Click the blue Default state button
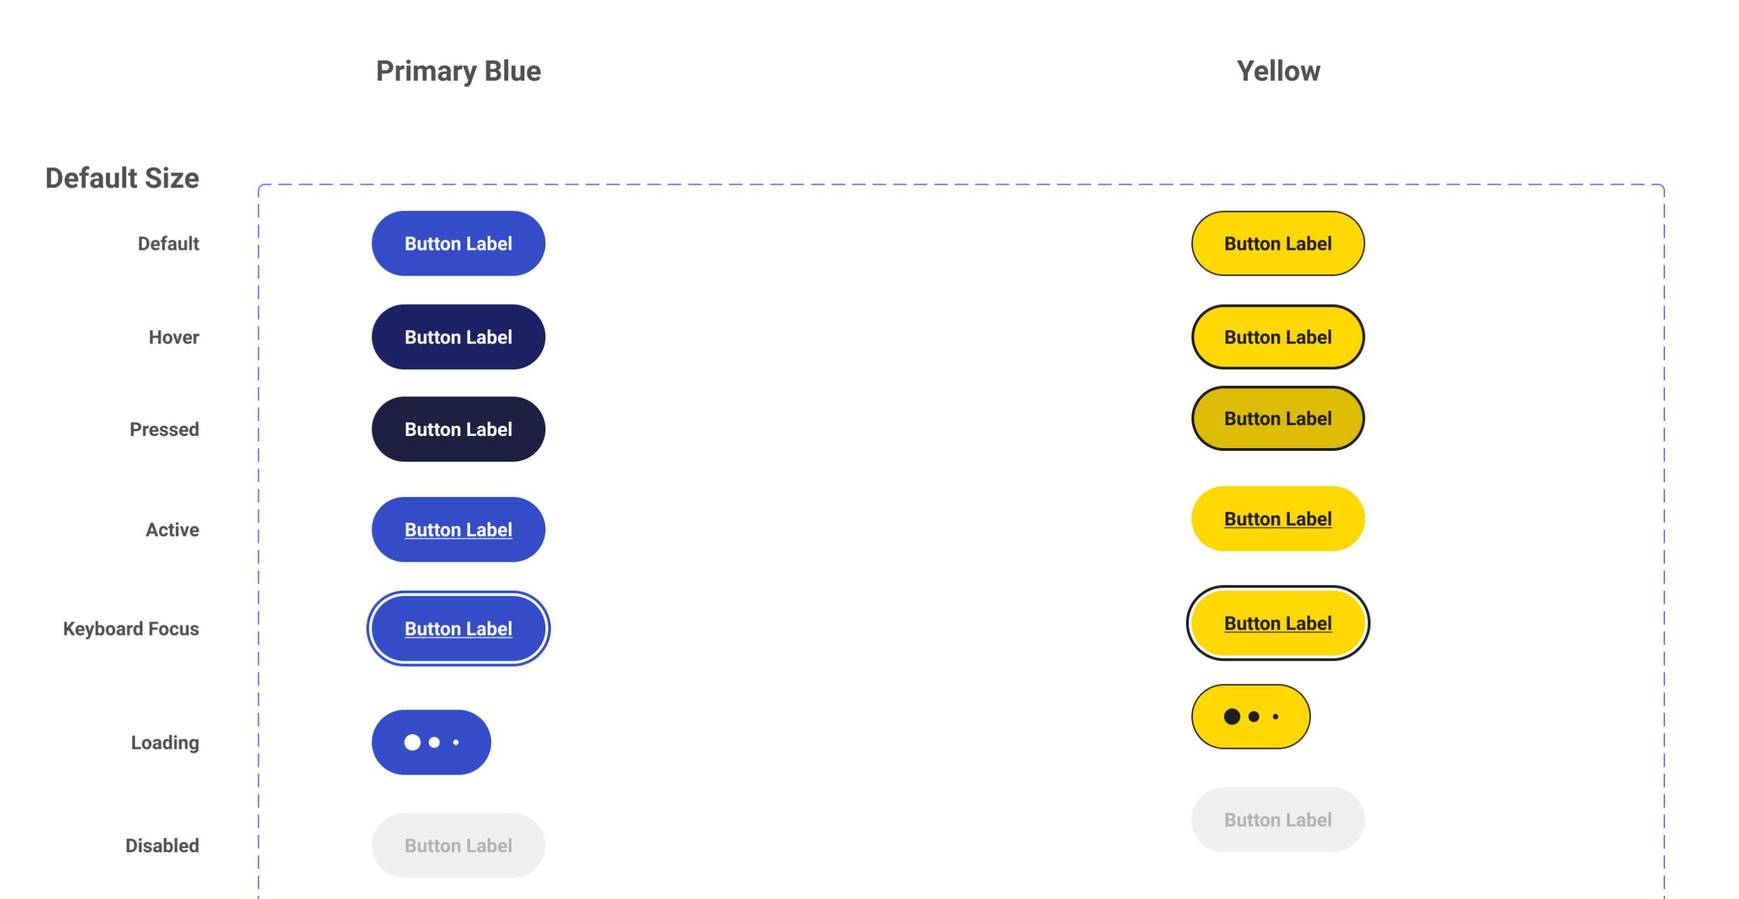The image size is (1739, 899). 458,243
